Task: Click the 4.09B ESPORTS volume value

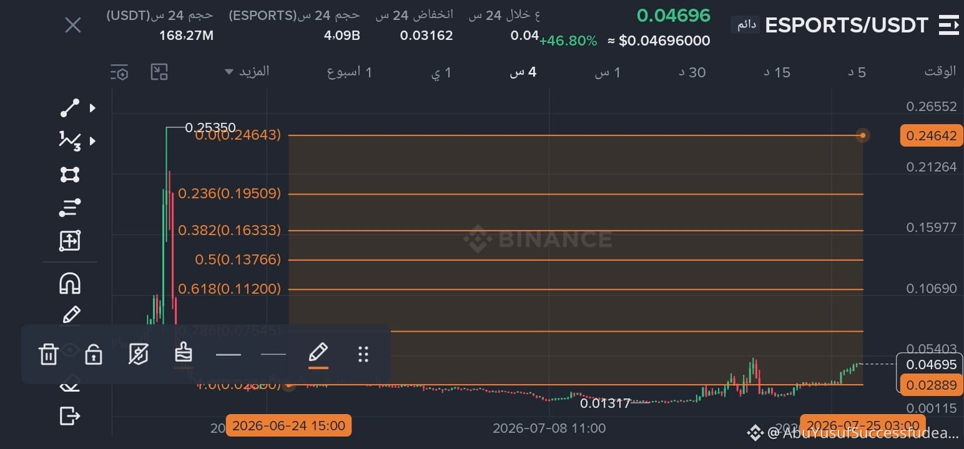Action: coord(342,35)
